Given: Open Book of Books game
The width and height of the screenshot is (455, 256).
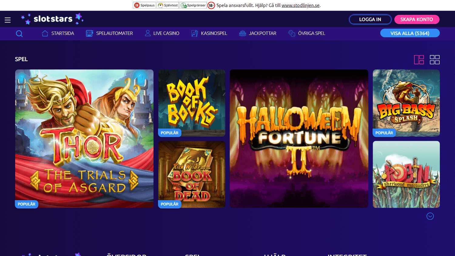Looking at the screenshot, I should [192, 103].
